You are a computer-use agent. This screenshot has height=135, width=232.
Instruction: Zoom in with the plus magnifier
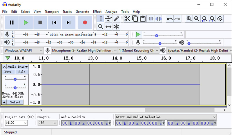(x=189, y=19)
